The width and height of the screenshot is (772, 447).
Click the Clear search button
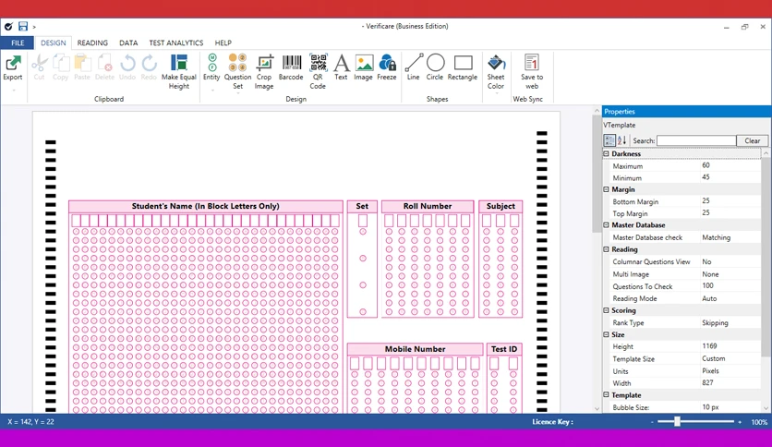tap(752, 140)
